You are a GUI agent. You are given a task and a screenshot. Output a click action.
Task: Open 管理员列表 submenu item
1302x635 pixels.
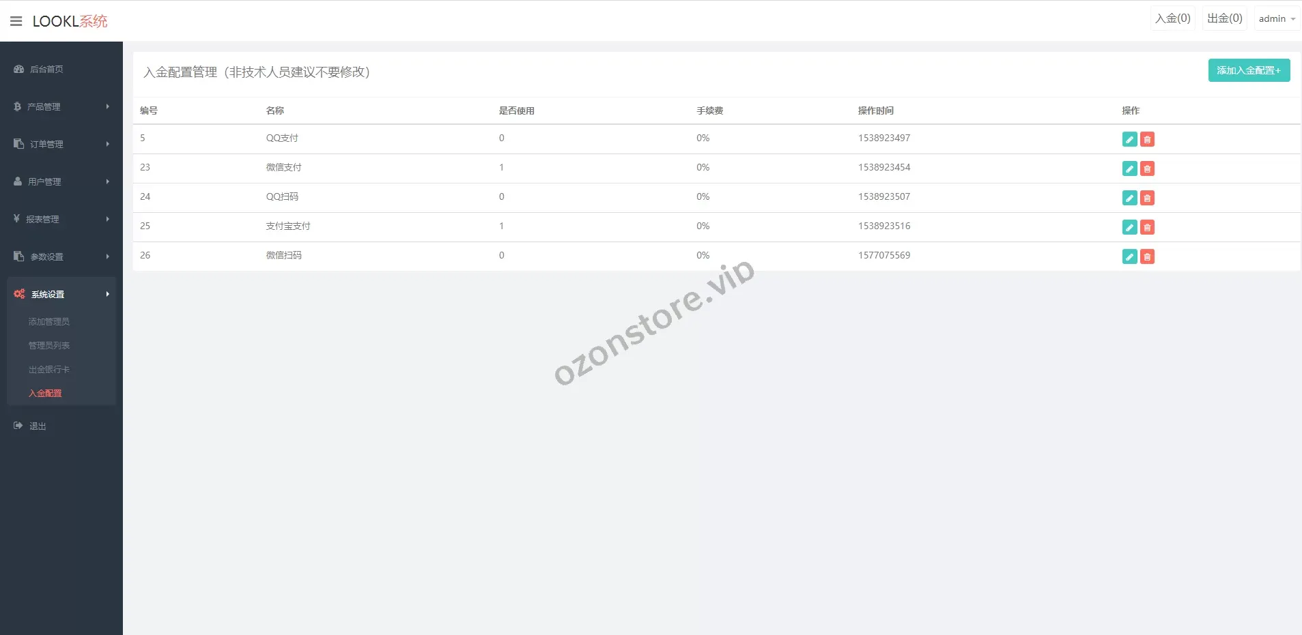(x=49, y=345)
